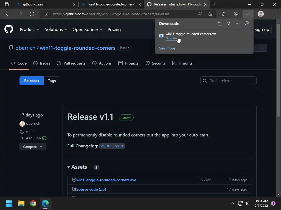Activate Read aloud icon
281x210 pixels.
(x=200, y=14)
